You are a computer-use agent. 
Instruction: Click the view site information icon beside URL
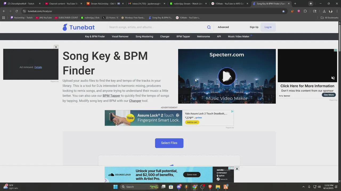(x=24, y=11)
